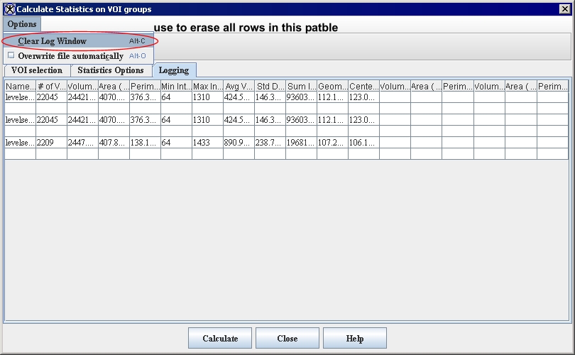The image size is (575, 355).
Task: Click the 1433 max intensity cell
Action: 207,143
